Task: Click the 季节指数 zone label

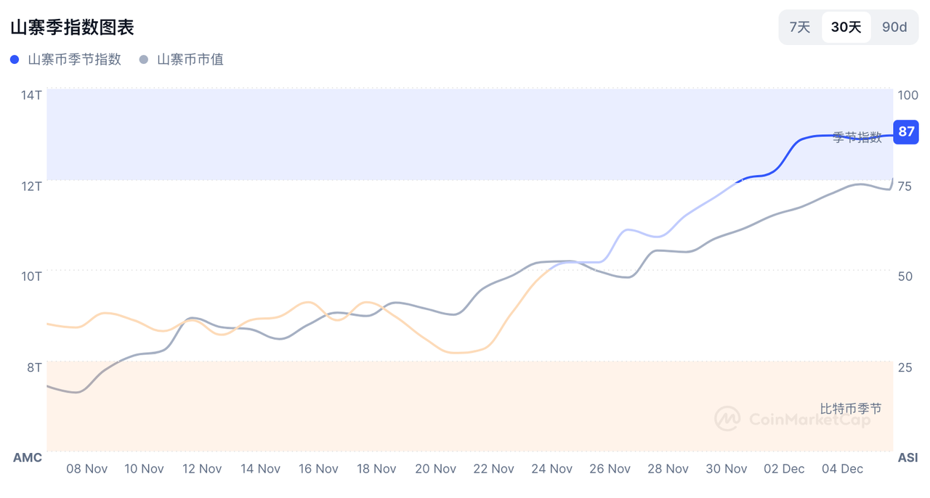Action: (857, 137)
